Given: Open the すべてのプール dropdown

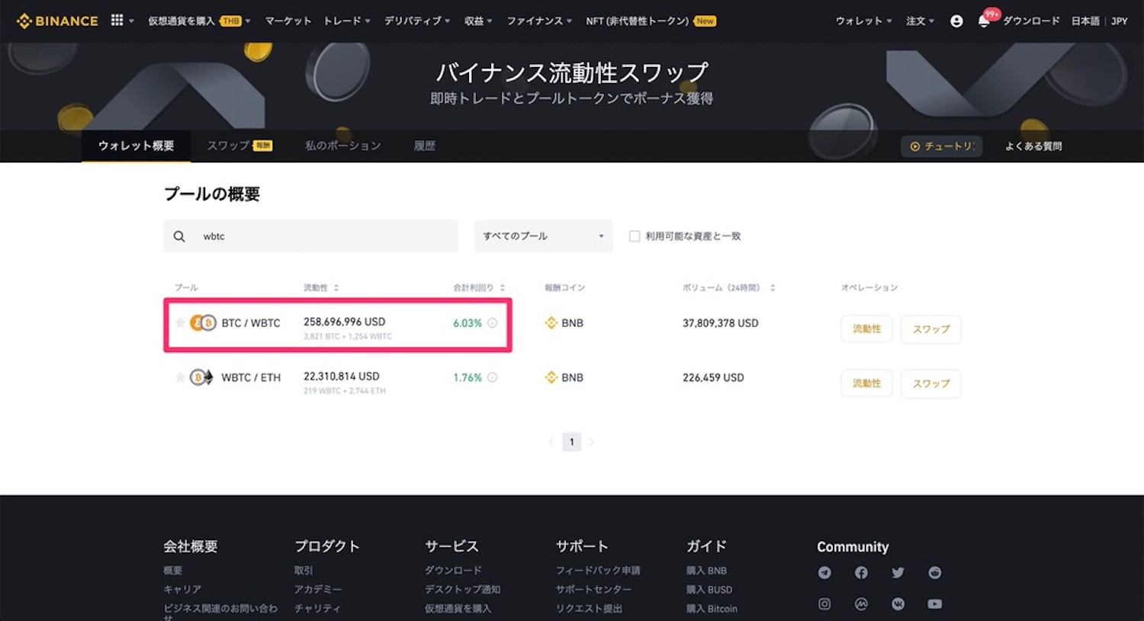Looking at the screenshot, I should point(543,236).
